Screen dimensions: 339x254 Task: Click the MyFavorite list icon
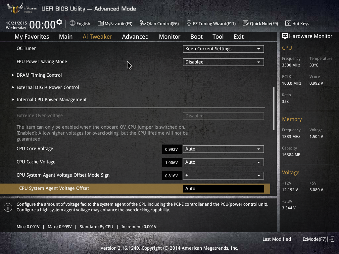tap(100, 23)
